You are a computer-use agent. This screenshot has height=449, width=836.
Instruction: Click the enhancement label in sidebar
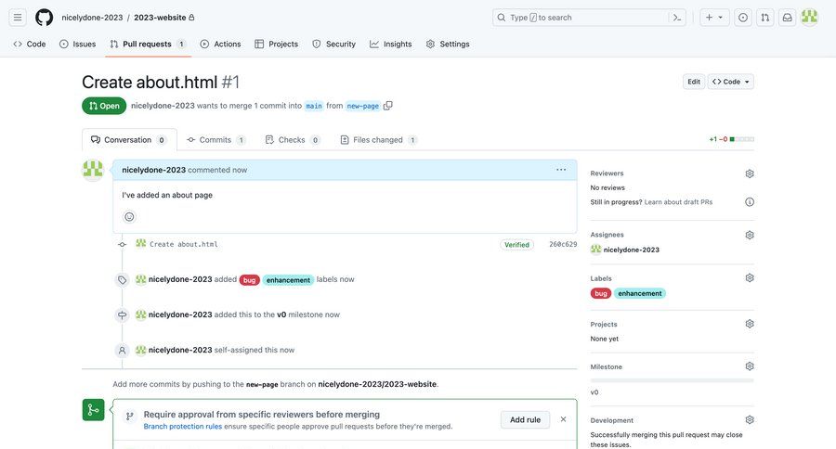pyautogui.click(x=640, y=293)
